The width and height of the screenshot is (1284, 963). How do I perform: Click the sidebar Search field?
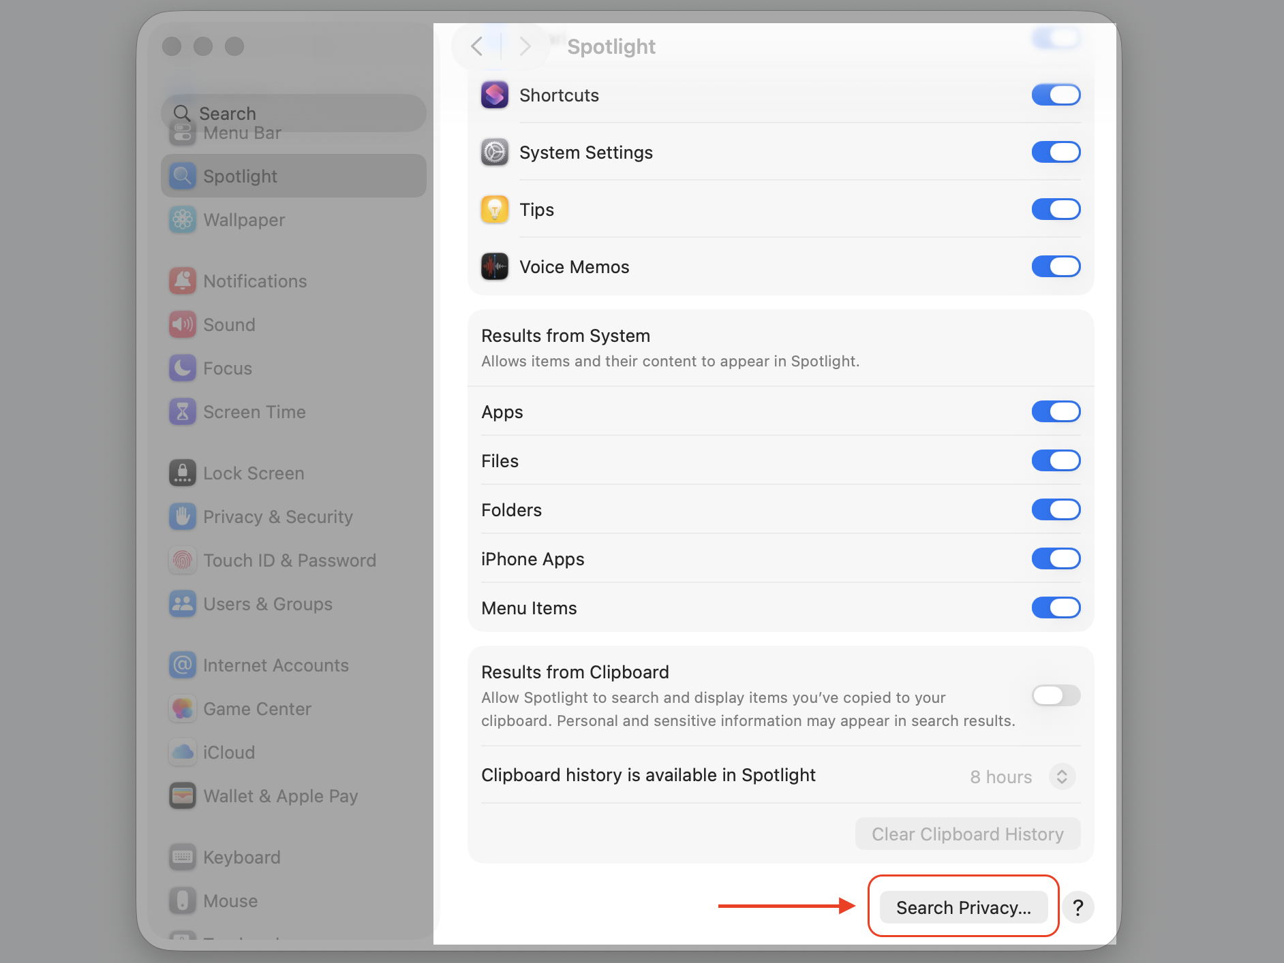(294, 113)
